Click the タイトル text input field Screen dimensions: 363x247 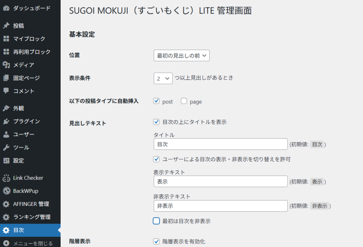pos(220,144)
